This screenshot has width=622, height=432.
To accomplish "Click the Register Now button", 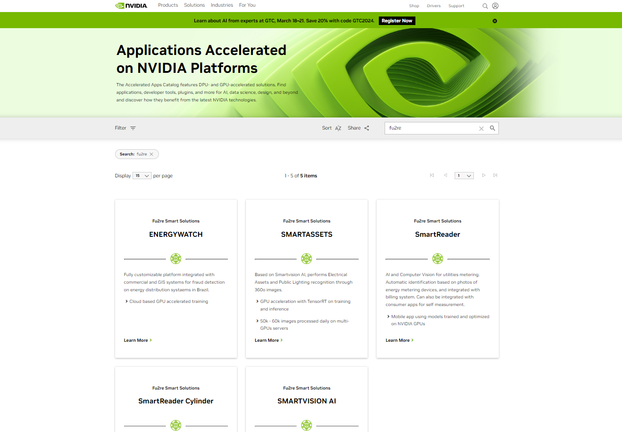I will point(397,21).
